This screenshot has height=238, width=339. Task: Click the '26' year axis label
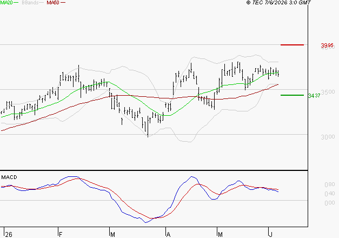(x=9, y=235)
